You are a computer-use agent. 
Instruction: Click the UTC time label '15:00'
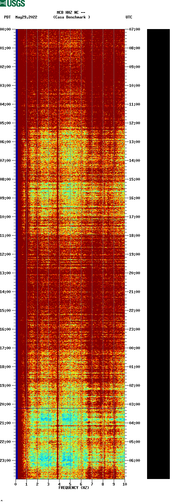(x=135, y=179)
